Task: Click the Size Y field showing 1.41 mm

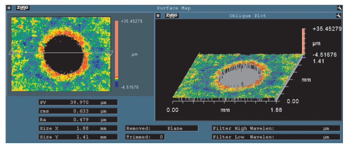Action: pyautogui.click(x=78, y=137)
